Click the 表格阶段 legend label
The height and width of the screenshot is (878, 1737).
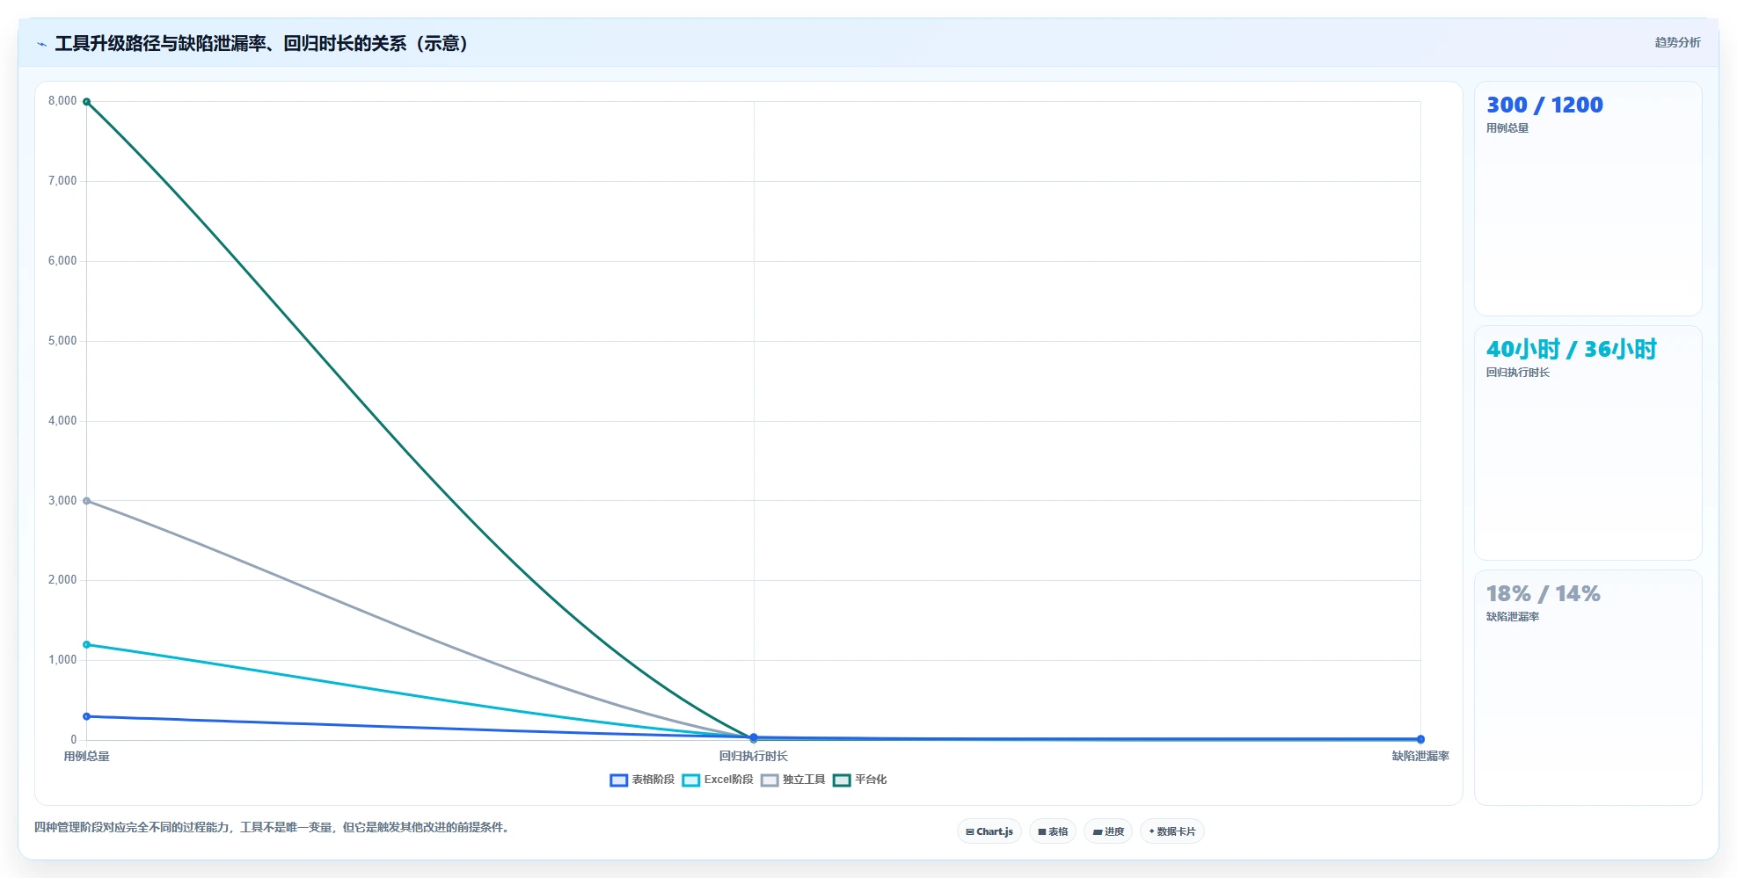[x=653, y=780]
